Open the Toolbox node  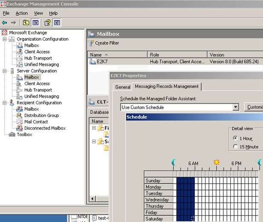tap(24, 134)
